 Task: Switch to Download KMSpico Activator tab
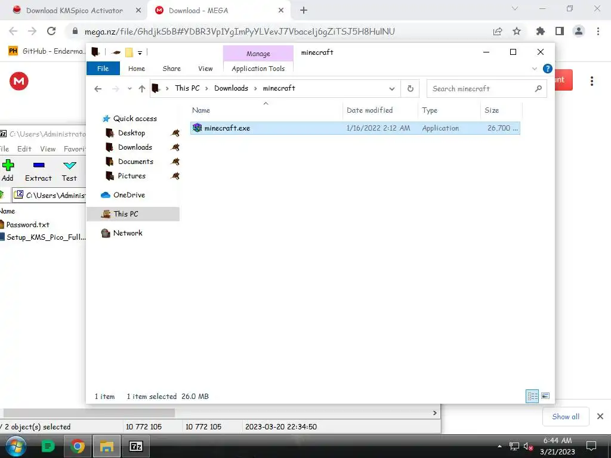pyautogui.click(x=74, y=11)
